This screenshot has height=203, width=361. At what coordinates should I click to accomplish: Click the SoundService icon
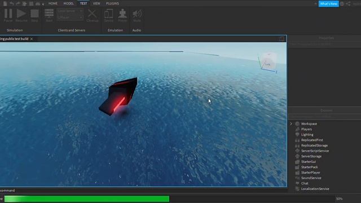pos(297,178)
